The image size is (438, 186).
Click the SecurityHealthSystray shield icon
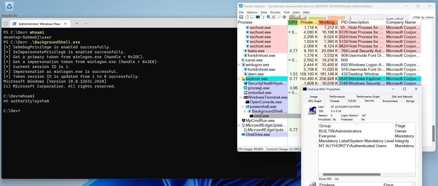pos(245,83)
